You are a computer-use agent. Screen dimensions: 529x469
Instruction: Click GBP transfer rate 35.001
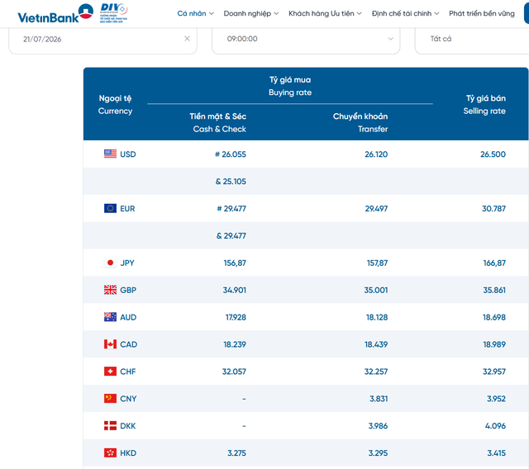[376, 290]
